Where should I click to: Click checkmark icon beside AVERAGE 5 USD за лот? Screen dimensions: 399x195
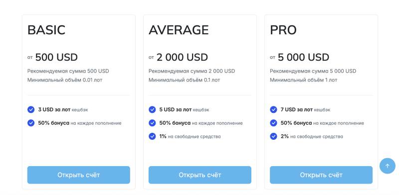click(x=152, y=109)
